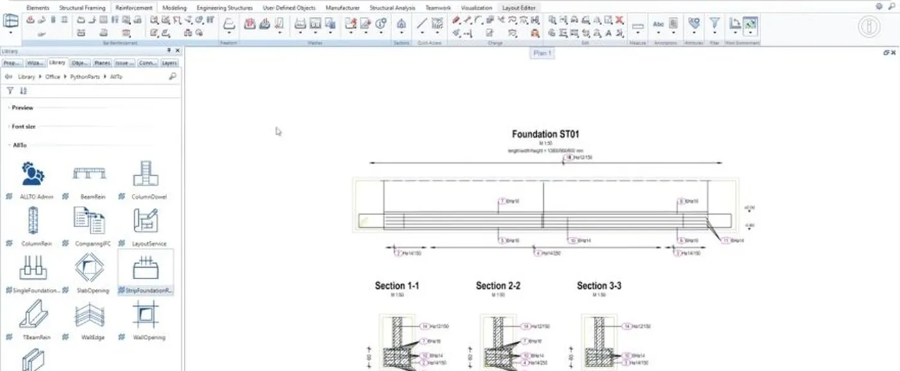Choose the WallEdge PythonPart
This screenshot has height=371, width=900.
coord(89,320)
